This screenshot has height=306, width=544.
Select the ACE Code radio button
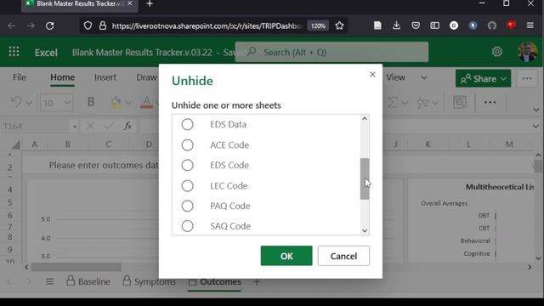187,145
